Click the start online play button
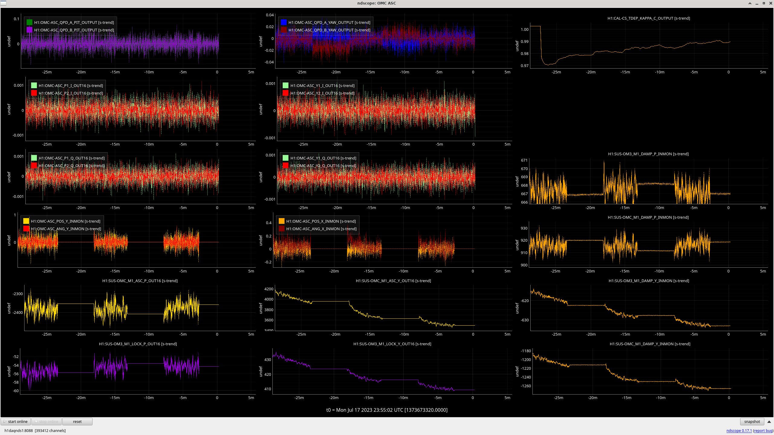Viewport: 774px width, 435px height. (x=16, y=421)
